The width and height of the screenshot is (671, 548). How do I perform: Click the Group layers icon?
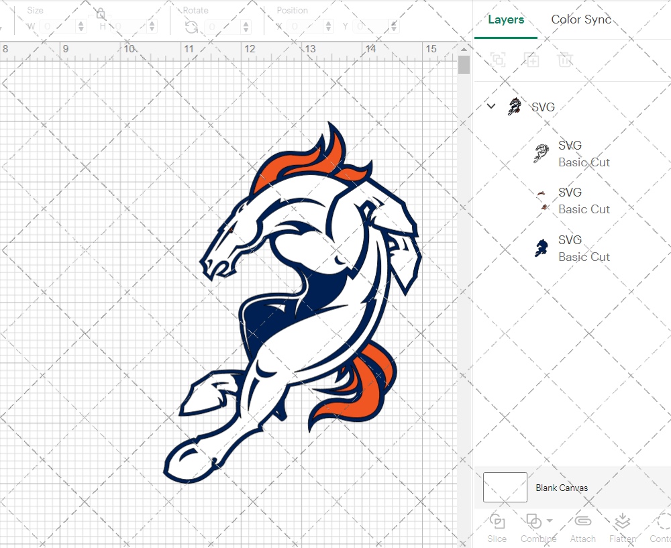(498, 60)
